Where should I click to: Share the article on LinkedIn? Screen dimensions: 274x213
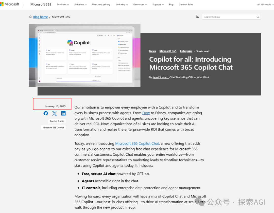tap(63, 113)
